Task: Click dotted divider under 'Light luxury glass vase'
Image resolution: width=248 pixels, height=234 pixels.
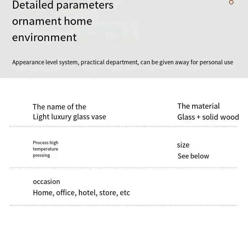Action: click(124, 127)
